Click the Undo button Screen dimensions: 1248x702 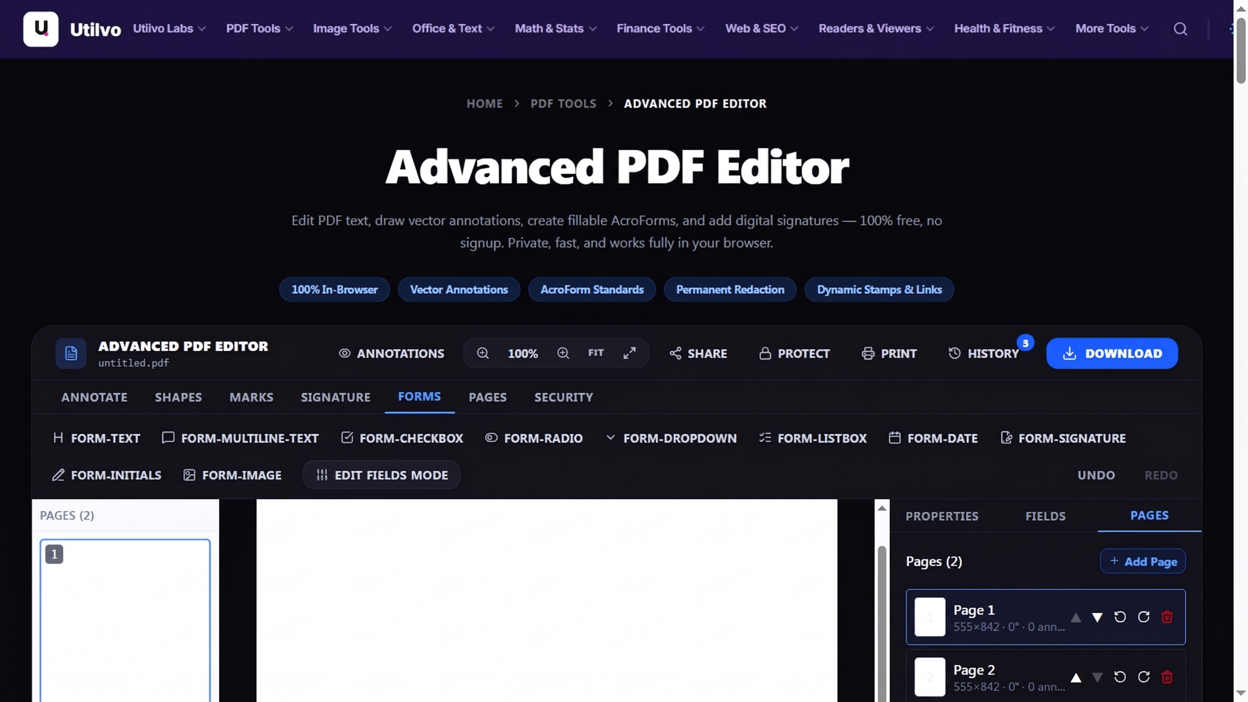1096,475
